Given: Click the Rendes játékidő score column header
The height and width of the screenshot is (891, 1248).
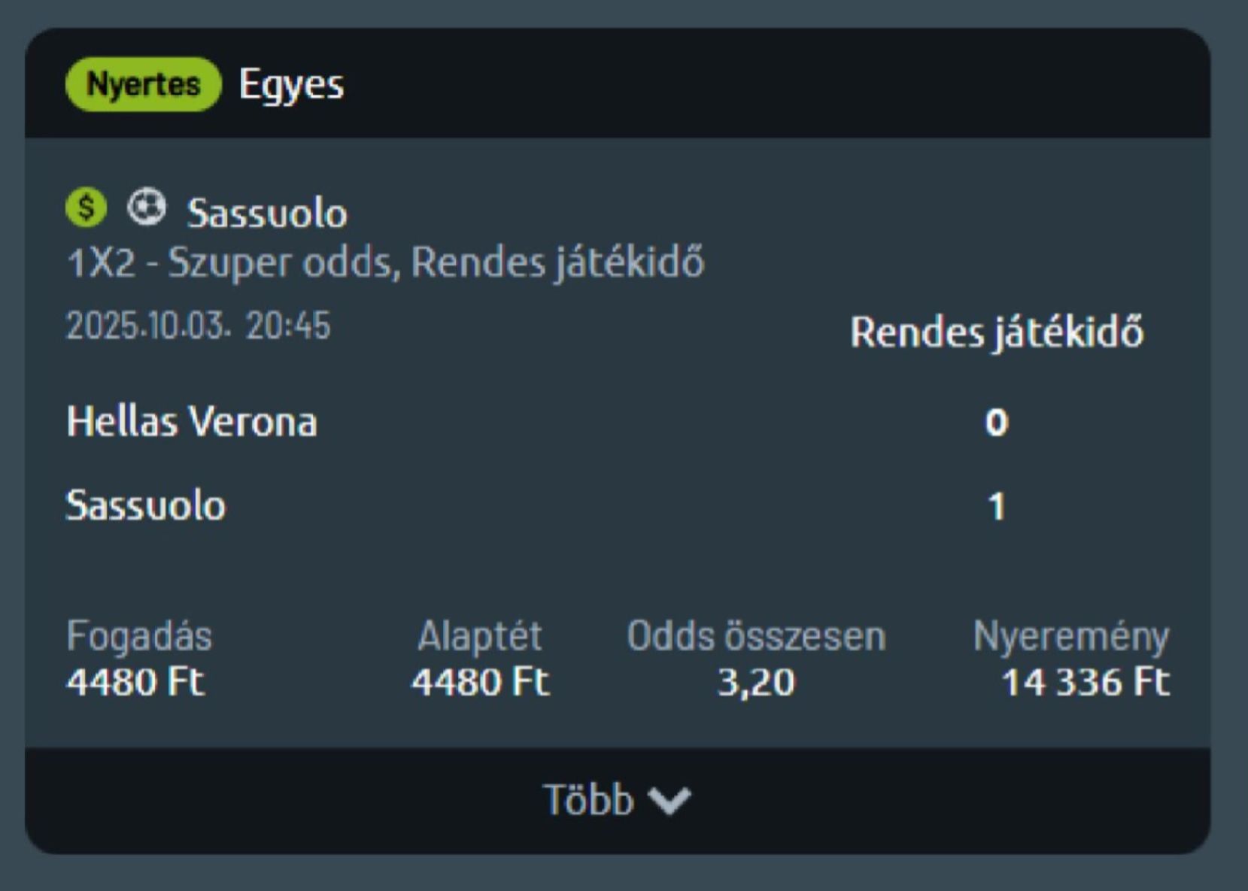Looking at the screenshot, I should point(996,332).
